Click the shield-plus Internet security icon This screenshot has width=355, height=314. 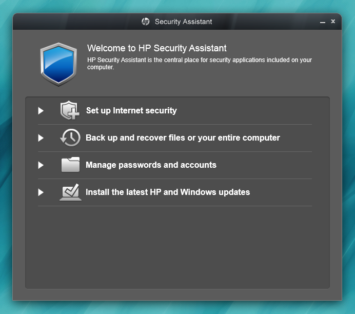coord(70,110)
